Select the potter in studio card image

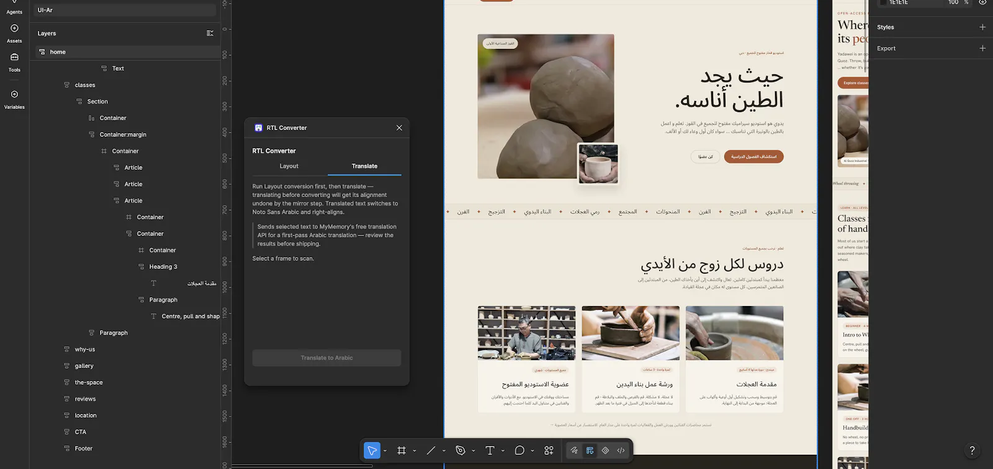pos(526,333)
